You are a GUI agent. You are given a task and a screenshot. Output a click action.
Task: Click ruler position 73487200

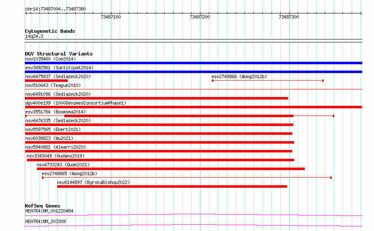[x=200, y=17]
